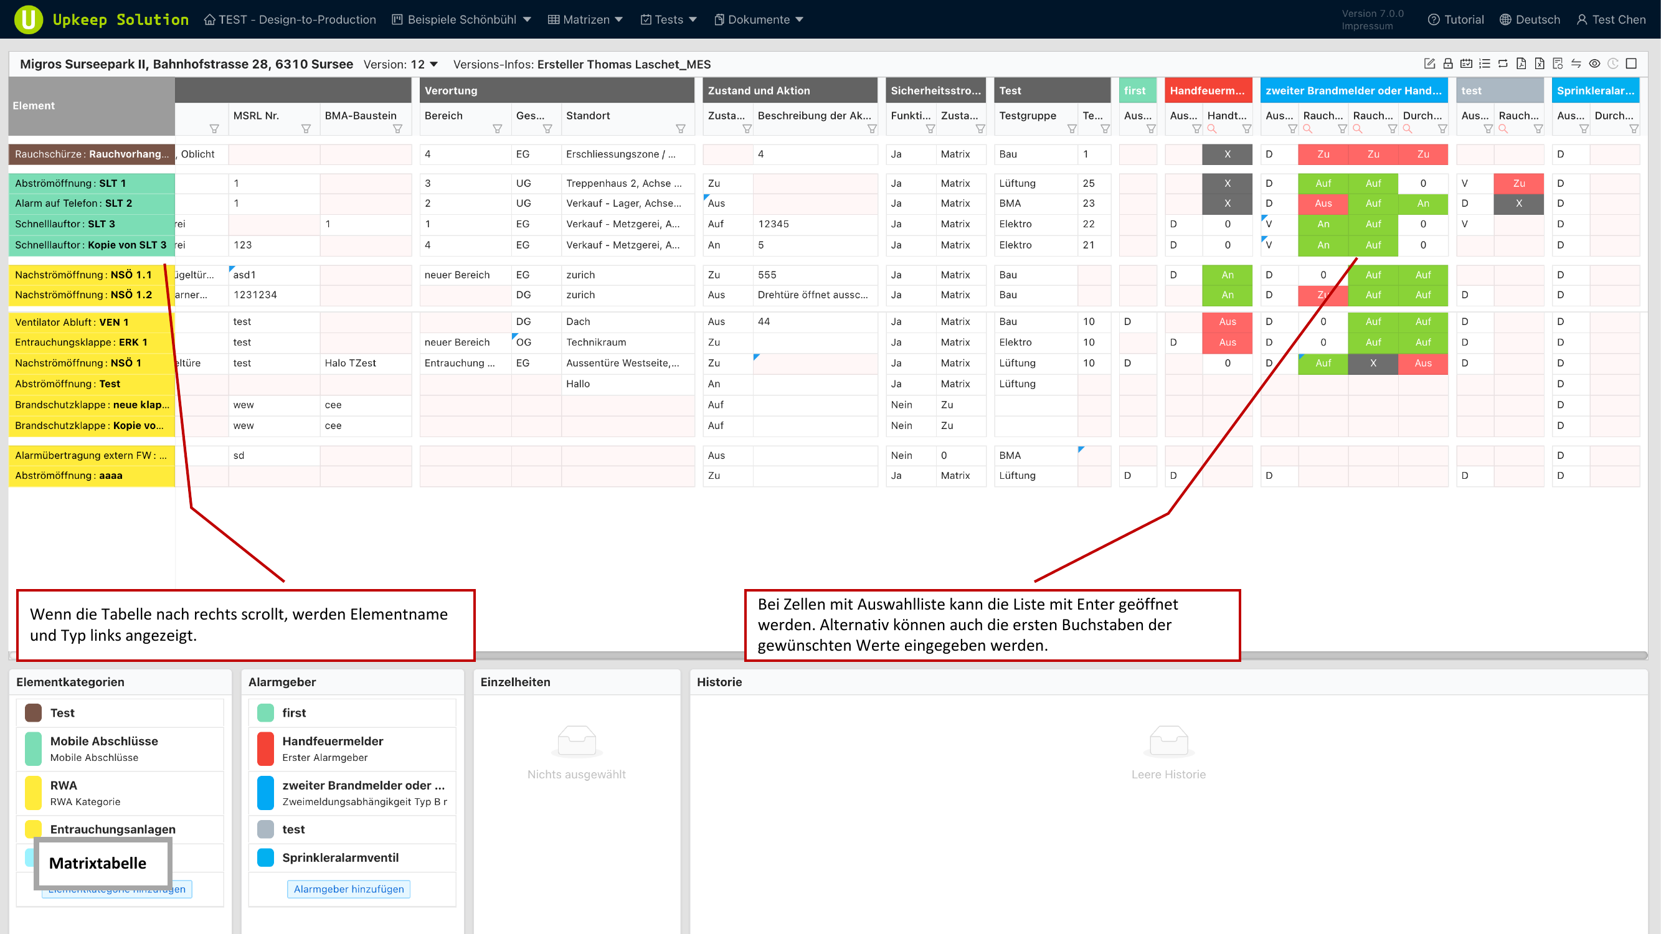This screenshot has width=1661, height=934.
Task: Open the matrix edit mode pencil icon
Action: [1430, 64]
